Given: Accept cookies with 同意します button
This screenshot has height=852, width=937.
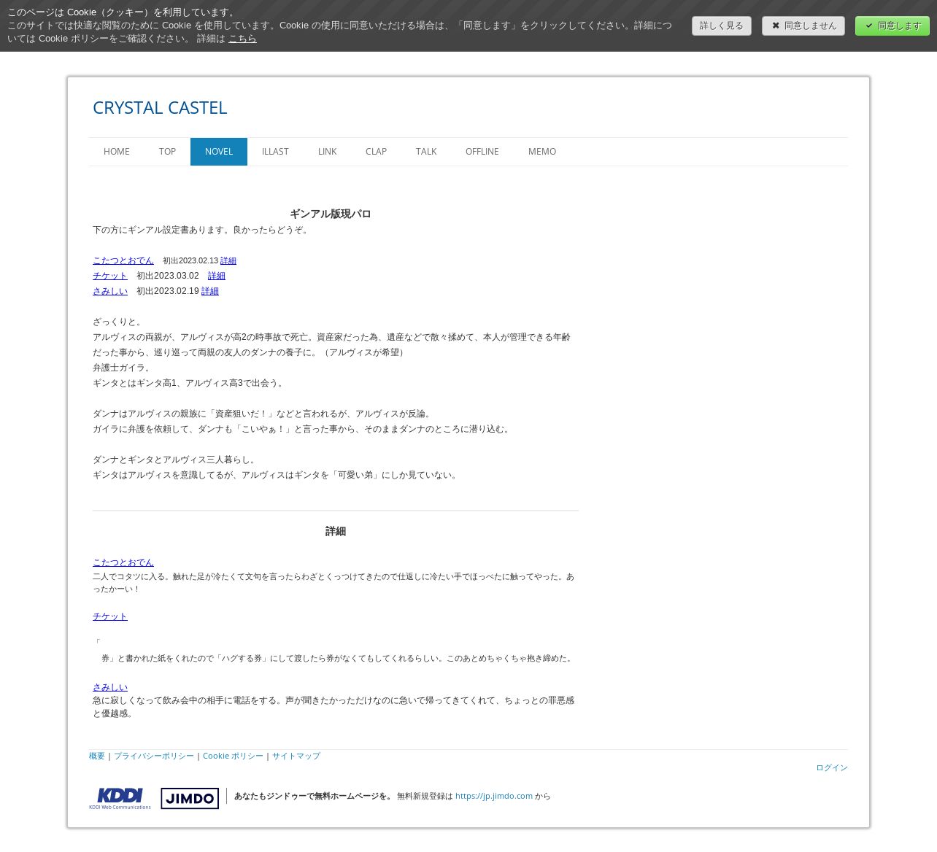Looking at the screenshot, I should click(x=892, y=26).
